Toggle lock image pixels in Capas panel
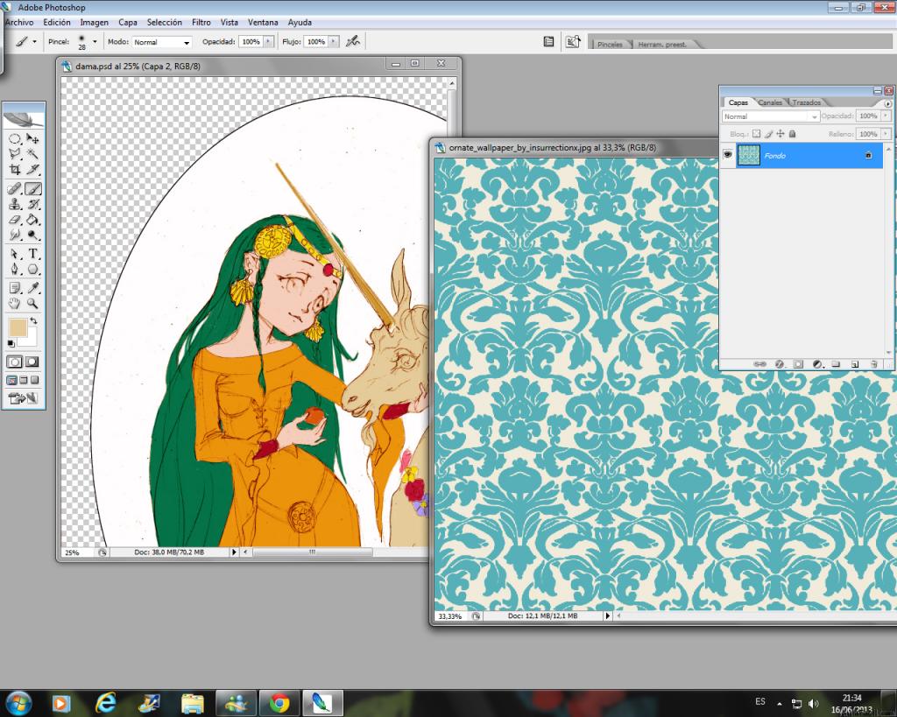The width and height of the screenshot is (897, 717). [x=769, y=134]
